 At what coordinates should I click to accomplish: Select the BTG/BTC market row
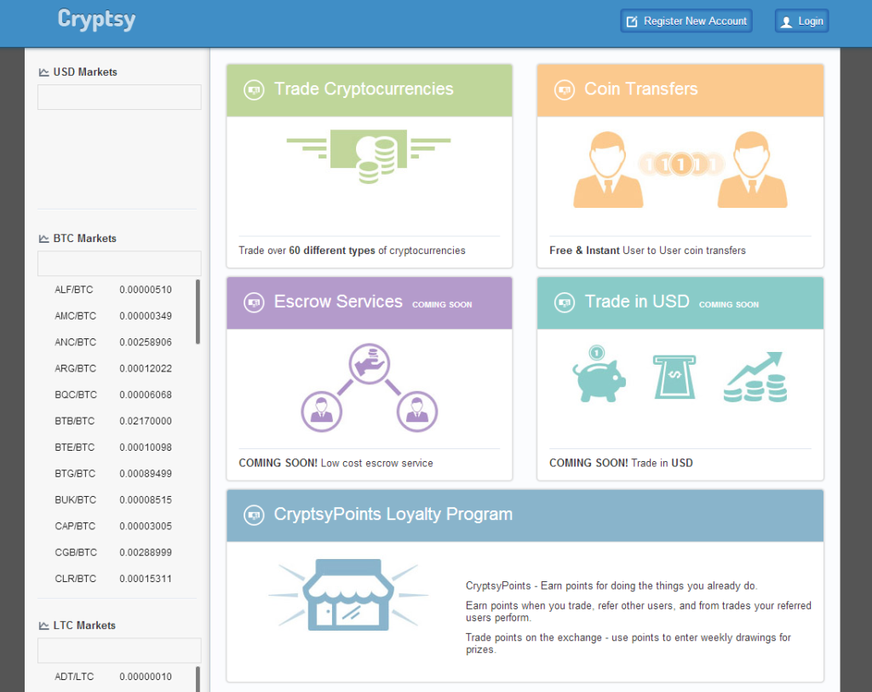(113, 473)
